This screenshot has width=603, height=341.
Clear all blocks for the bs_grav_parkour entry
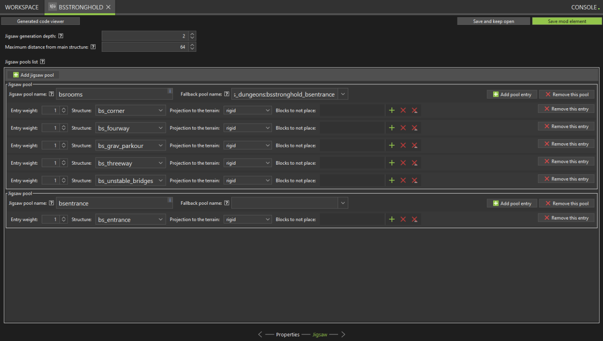(414, 145)
